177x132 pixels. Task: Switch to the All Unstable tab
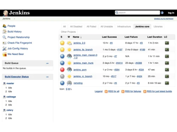(107, 26)
